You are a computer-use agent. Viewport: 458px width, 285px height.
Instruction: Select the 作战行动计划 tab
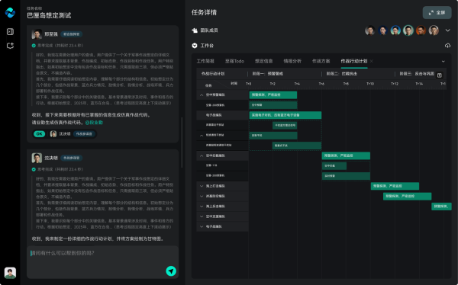(x=354, y=61)
